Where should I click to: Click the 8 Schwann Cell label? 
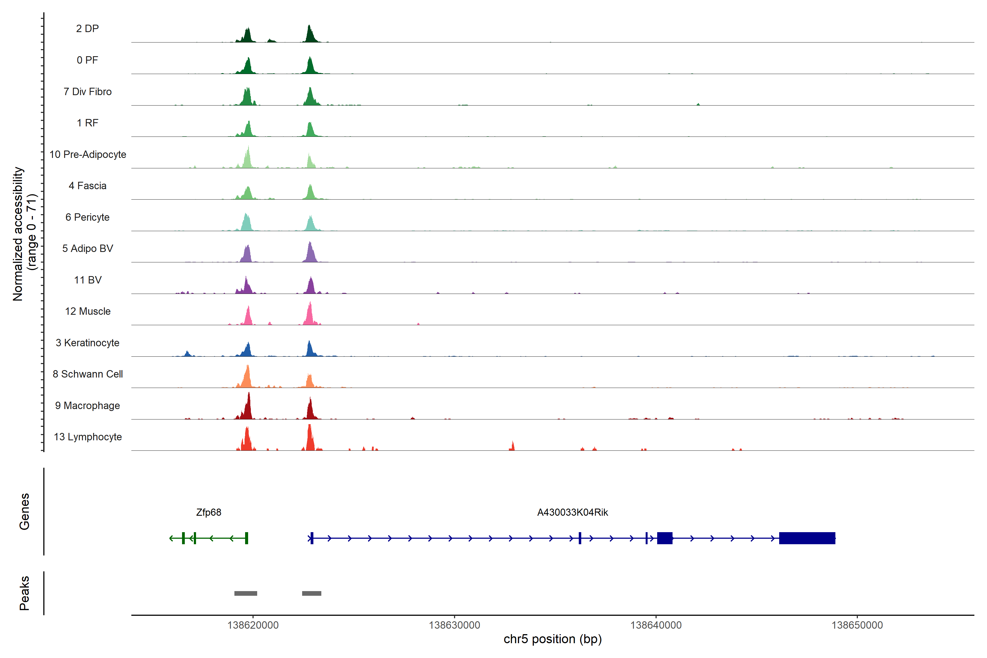(x=88, y=374)
